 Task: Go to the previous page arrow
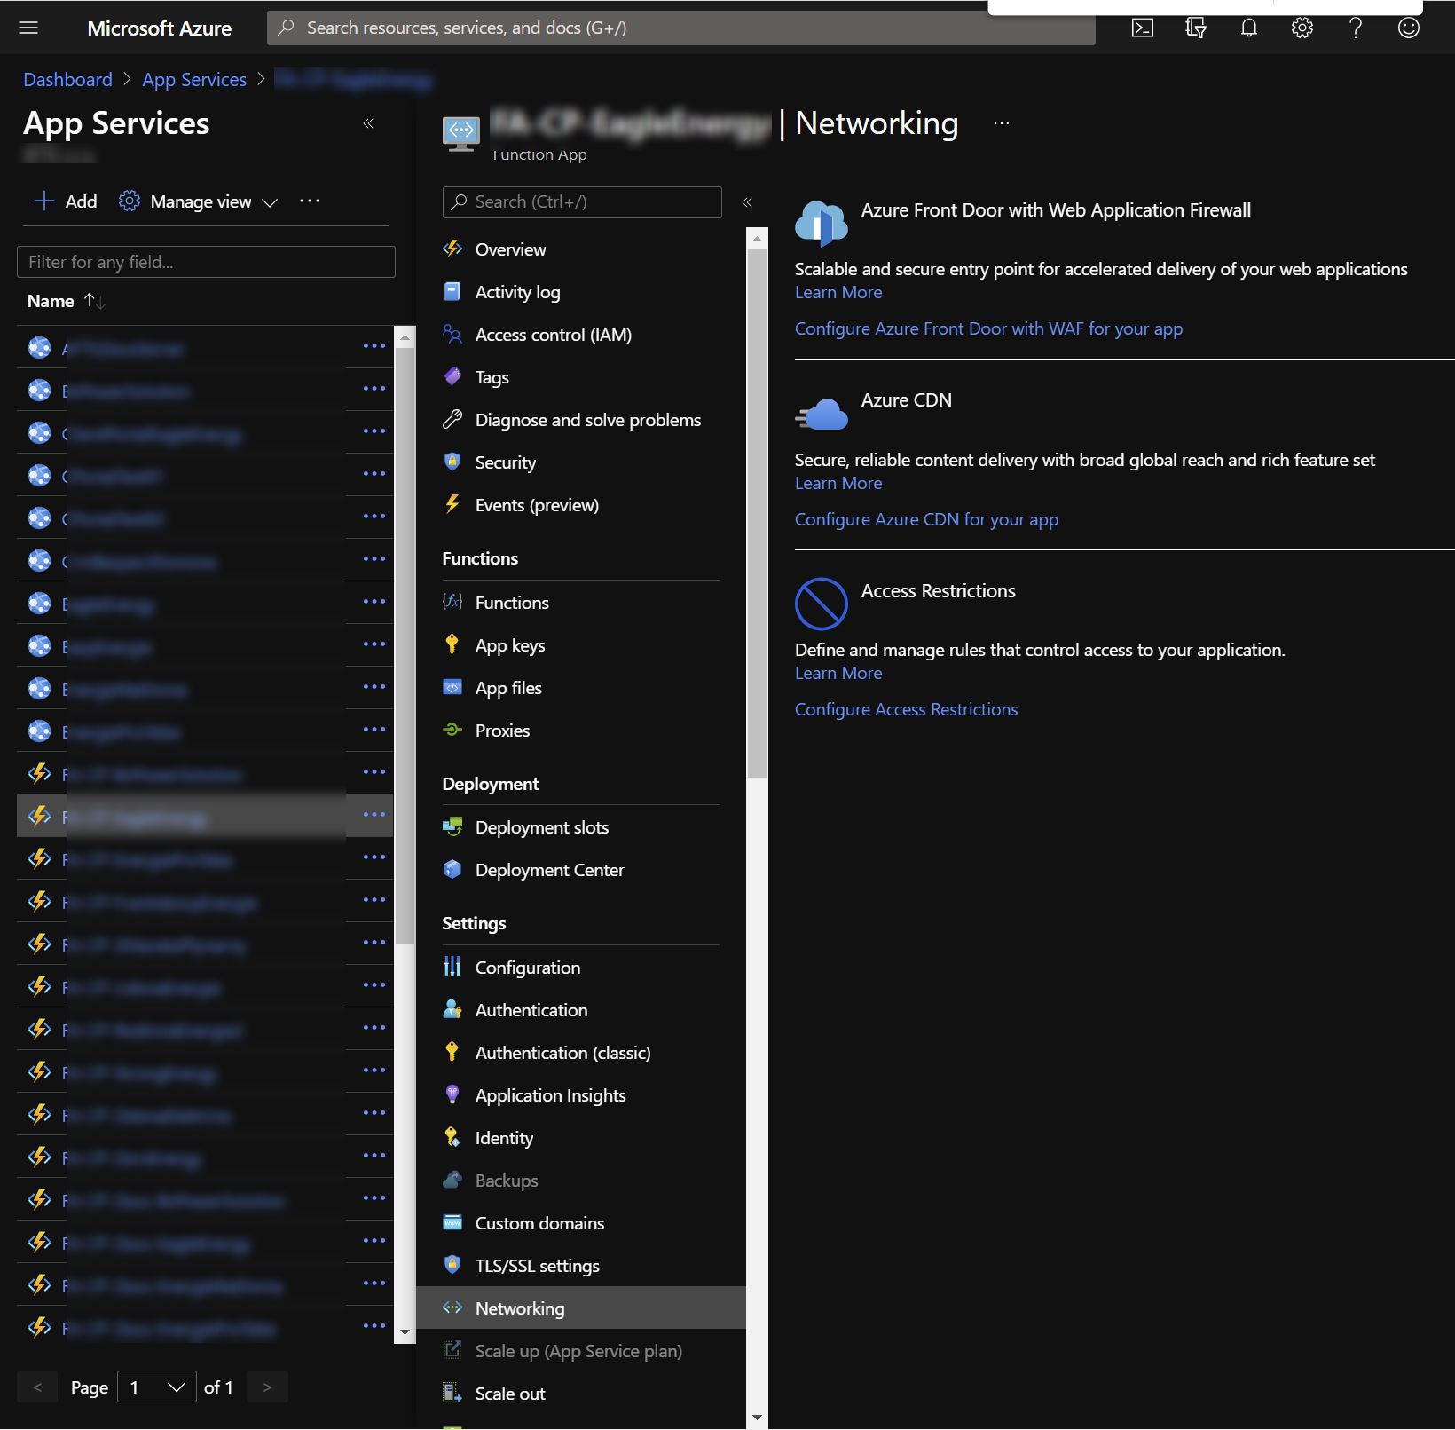click(x=37, y=1387)
